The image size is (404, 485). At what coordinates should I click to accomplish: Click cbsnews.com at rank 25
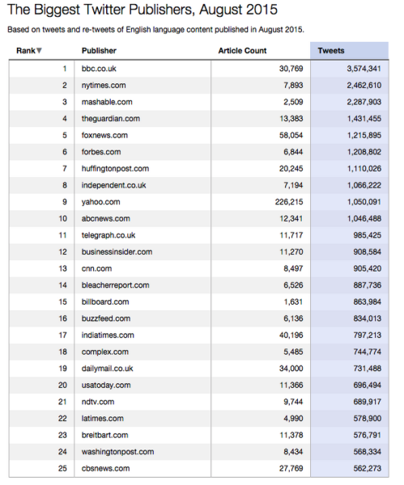pyautogui.click(x=105, y=469)
